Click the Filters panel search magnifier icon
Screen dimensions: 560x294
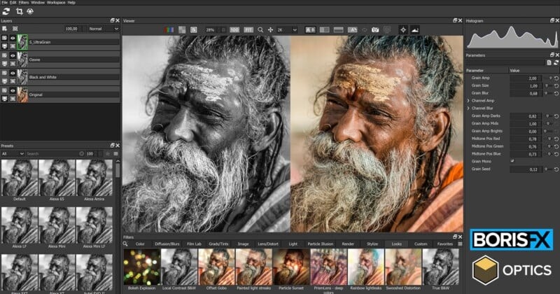(x=125, y=244)
